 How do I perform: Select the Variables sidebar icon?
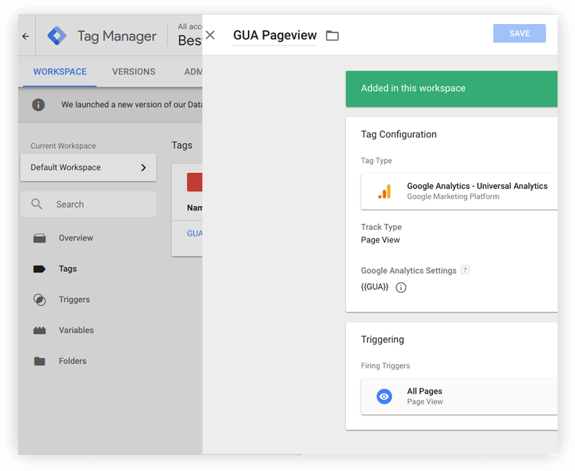(x=41, y=330)
